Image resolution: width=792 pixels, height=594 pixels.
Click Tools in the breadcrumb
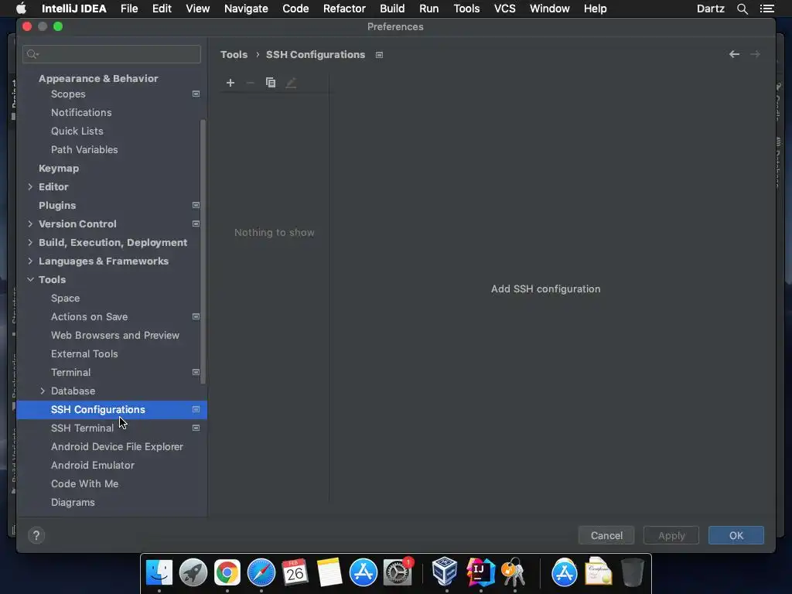point(234,55)
